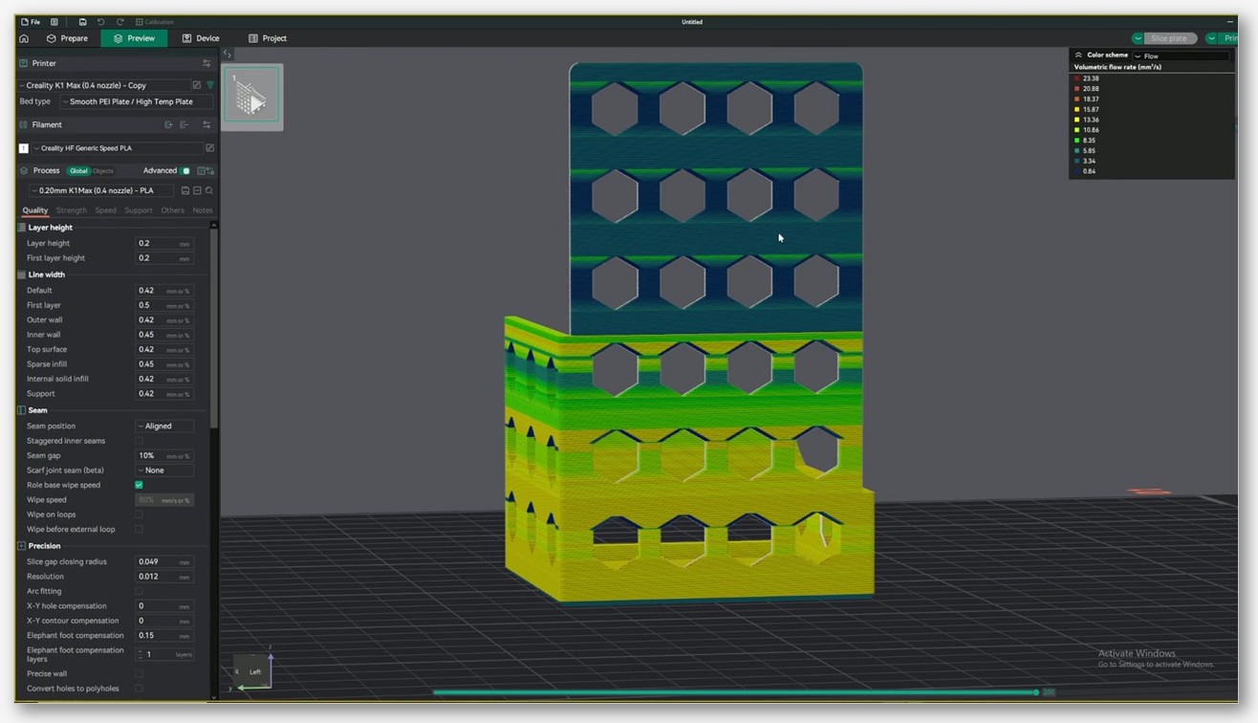Collapse the Color scheme legend panel
The height and width of the screenshot is (723, 1258).
click(x=1078, y=55)
